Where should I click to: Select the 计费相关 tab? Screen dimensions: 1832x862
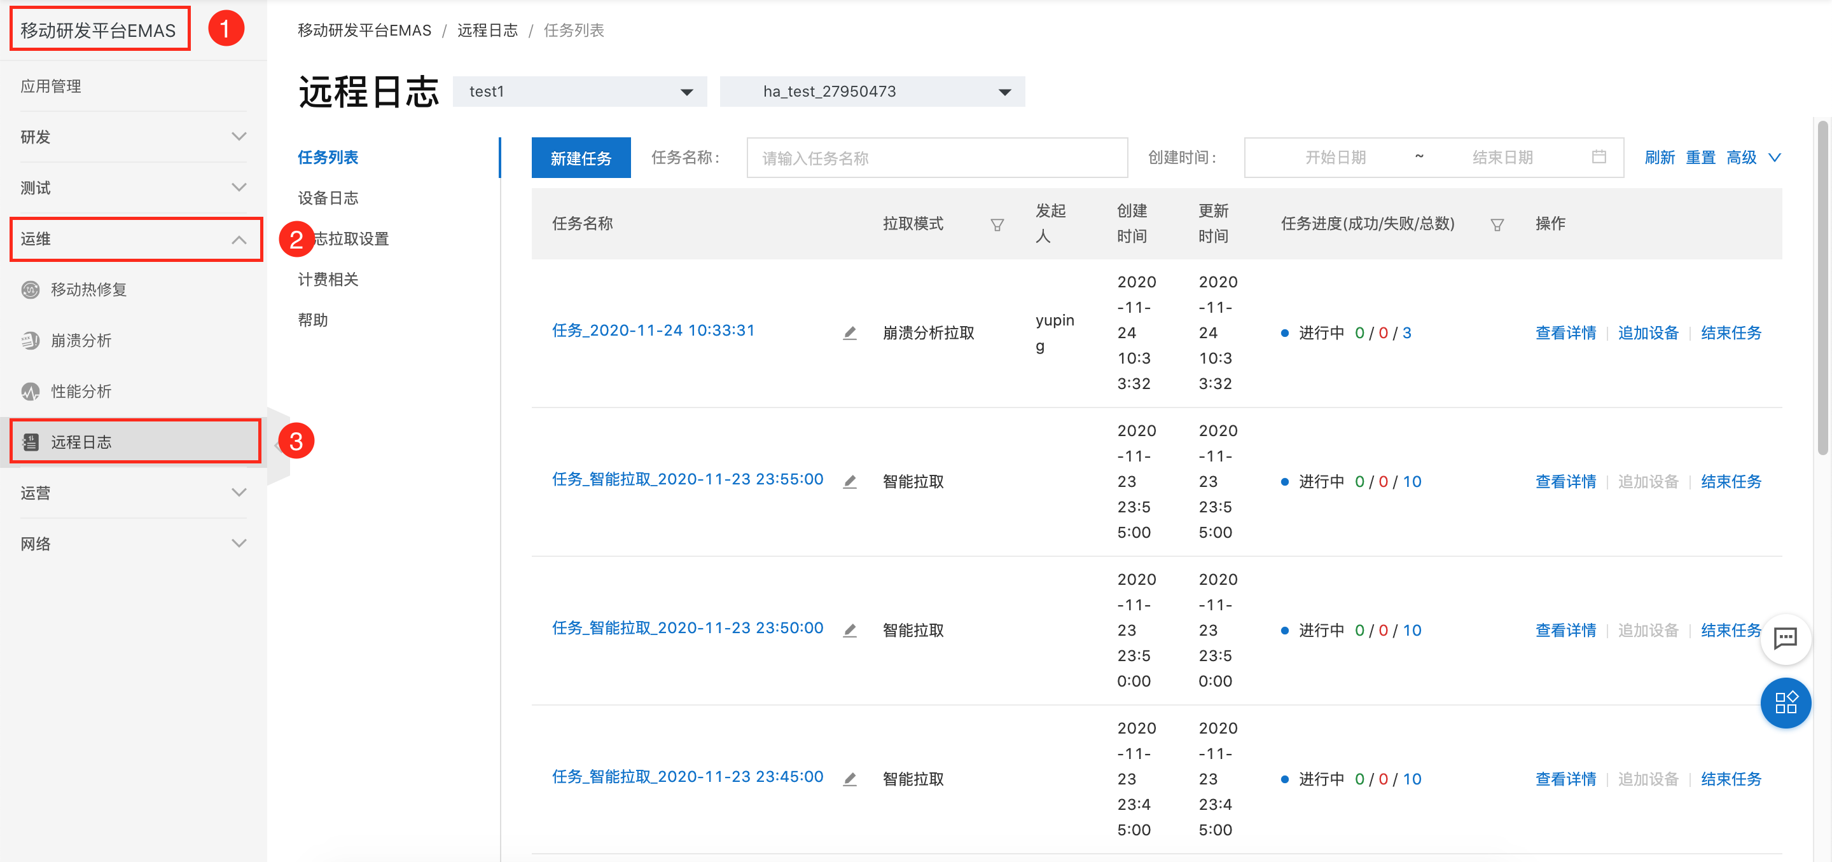click(328, 279)
